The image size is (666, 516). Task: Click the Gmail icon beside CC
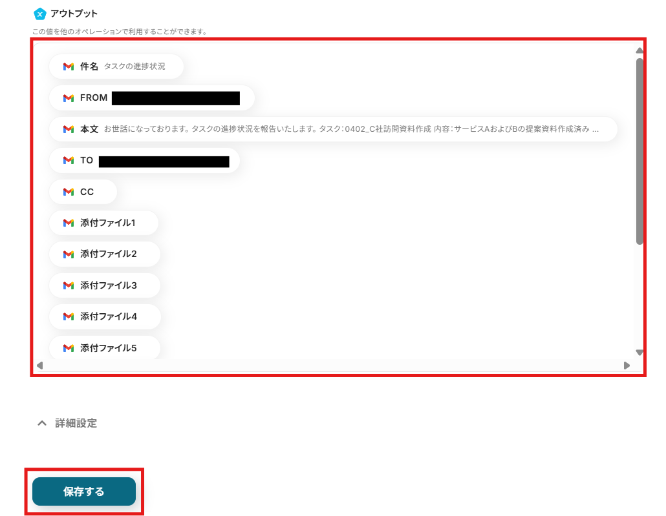click(x=69, y=192)
